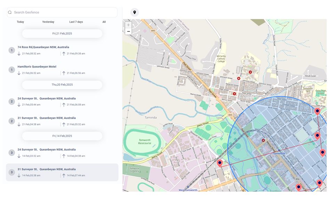334x200 pixels.
Task: Click the location pin icon above map
Action: pyautogui.click(x=135, y=12)
